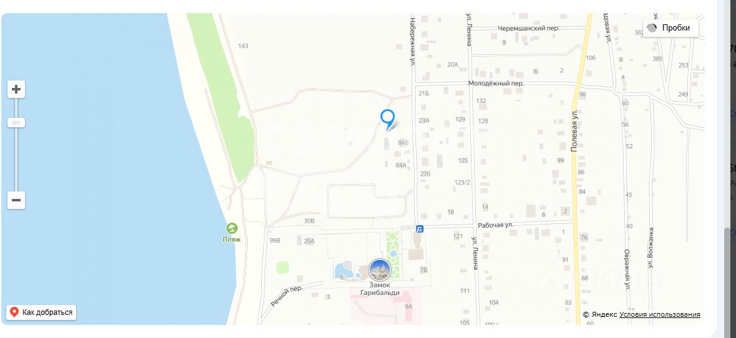Open the Замок Гарибальди photo marker
Viewport: 736px width, 338px height.
click(x=379, y=270)
